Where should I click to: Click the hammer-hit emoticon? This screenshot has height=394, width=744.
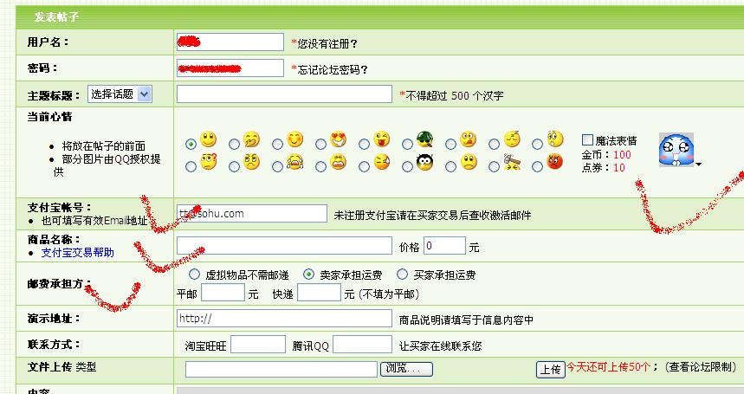pos(511,161)
